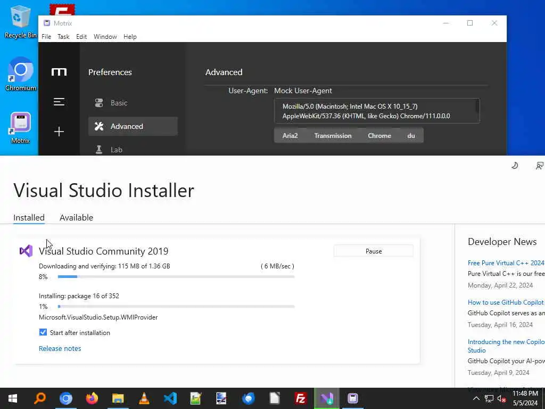This screenshot has height=409, width=545.
Task: Click the plus icon to add task
Action: [59, 132]
